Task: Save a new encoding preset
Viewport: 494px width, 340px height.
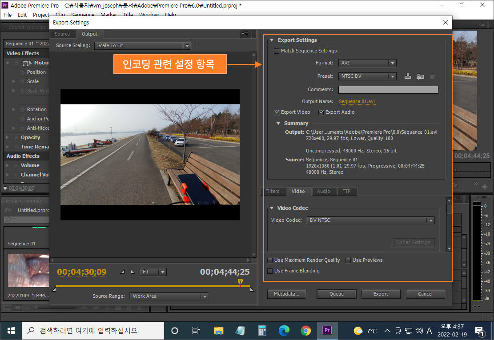Action: click(x=408, y=76)
